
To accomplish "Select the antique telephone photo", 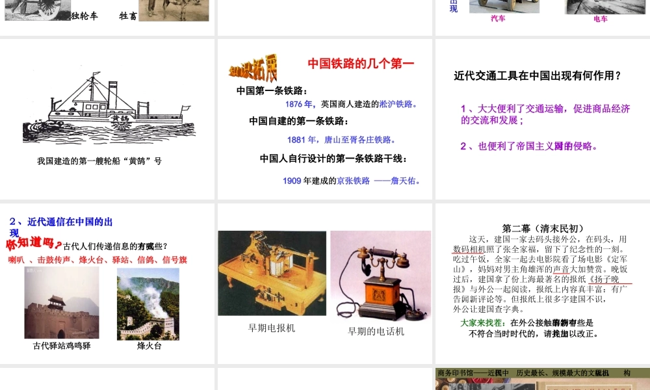I will click(x=380, y=276).
